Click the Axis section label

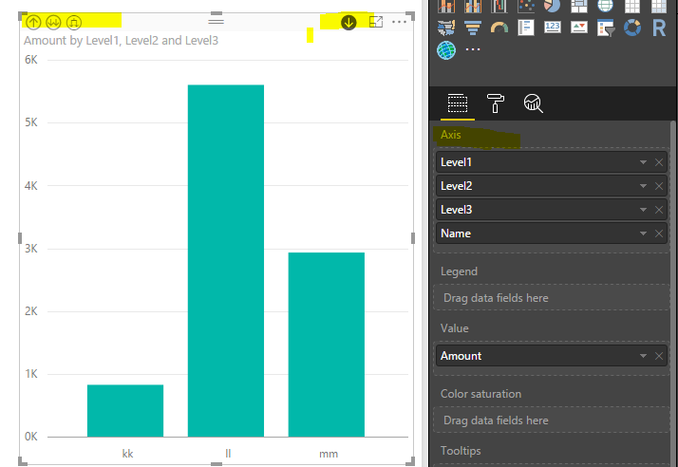click(450, 135)
